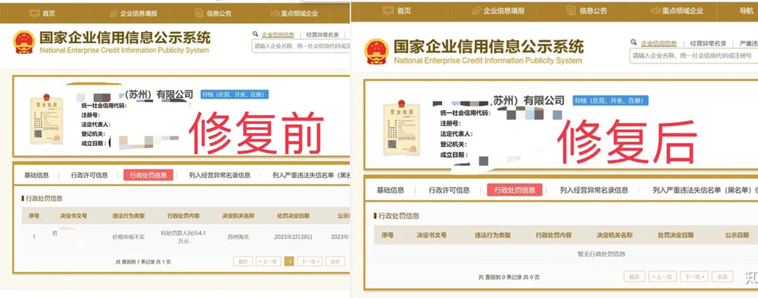Click 末页 pagination button in left screenshot

(335, 261)
